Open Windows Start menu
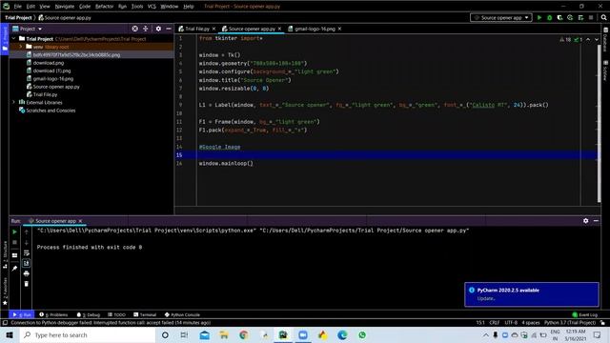Image resolution: width=610 pixels, height=343 pixels. [10, 334]
